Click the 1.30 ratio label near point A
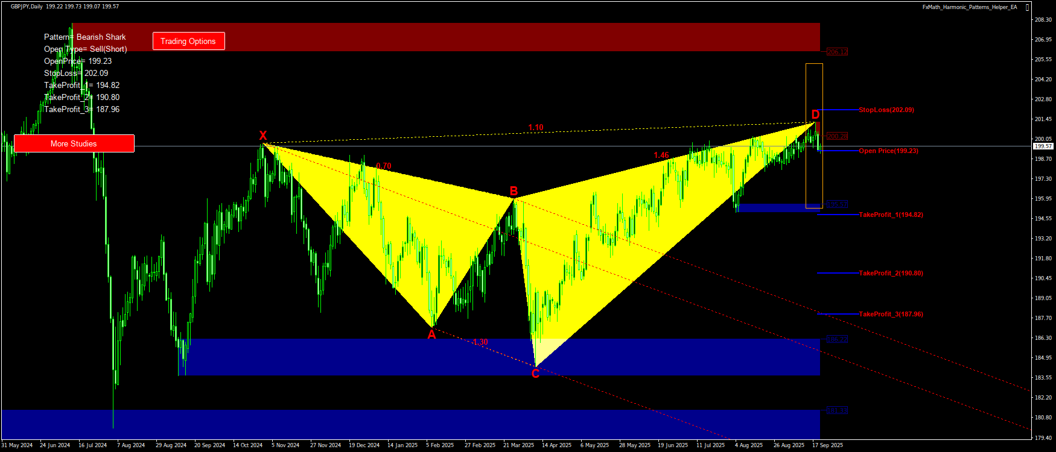The width and height of the screenshot is (1056, 452). point(480,342)
